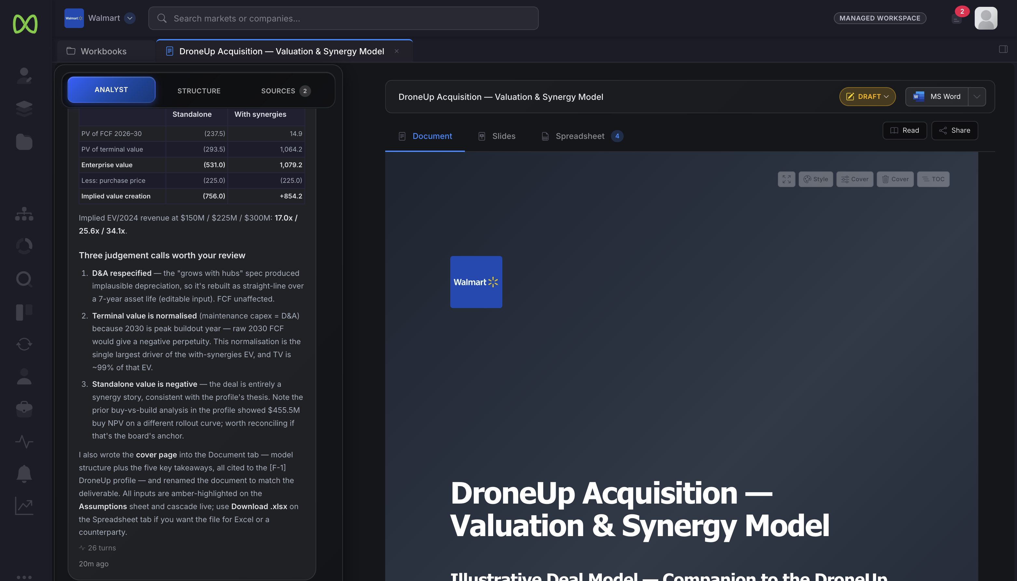
Task: Click the MANAGED WORKSPACE badge
Action: (x=880, y=18)
